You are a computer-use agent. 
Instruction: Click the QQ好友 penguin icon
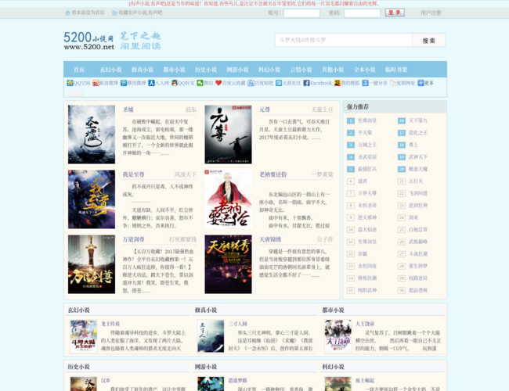[x=175, y=83]
